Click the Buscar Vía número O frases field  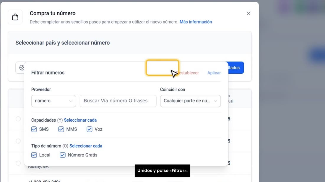tap(118, 101)
